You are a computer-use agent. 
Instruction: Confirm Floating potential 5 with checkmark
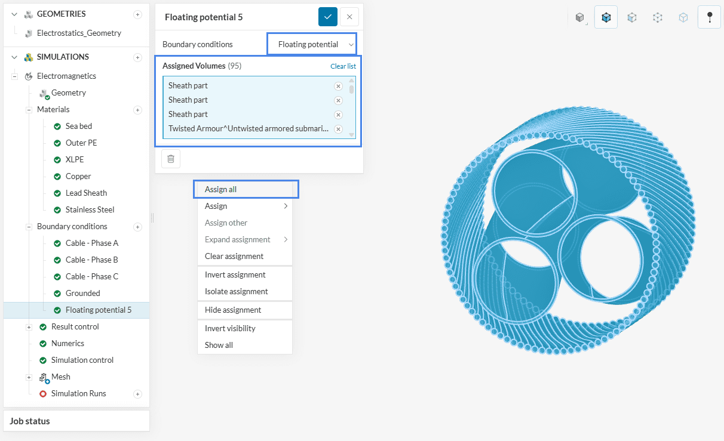coord(328,17)
